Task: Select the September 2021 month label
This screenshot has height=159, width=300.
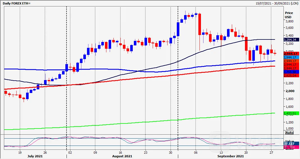Action: (x=231, y=156)
